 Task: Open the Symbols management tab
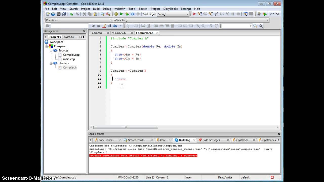69,37
